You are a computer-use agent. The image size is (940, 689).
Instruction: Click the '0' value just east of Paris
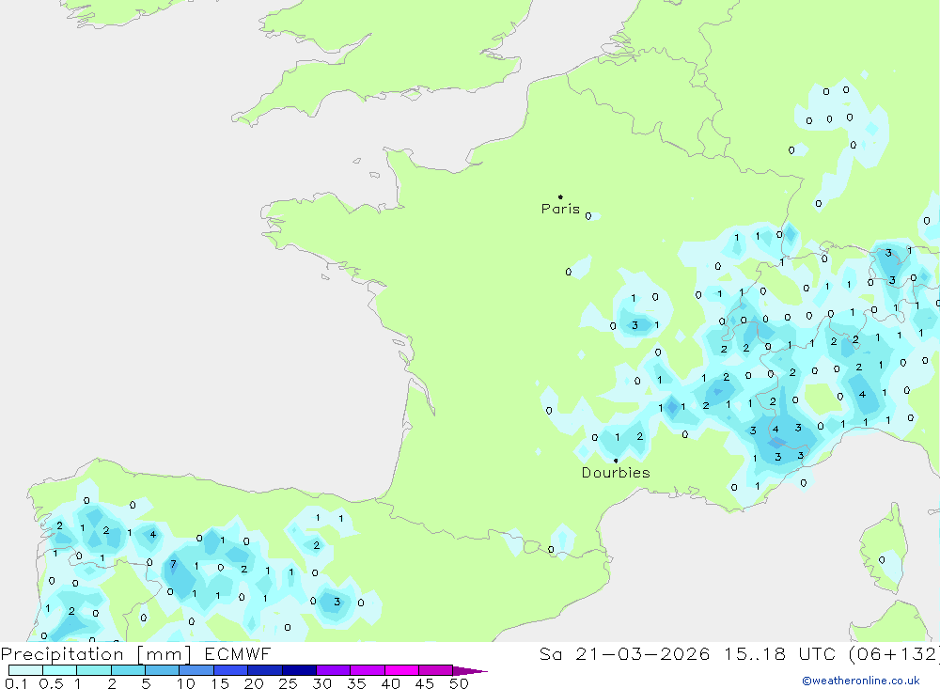click(x=588, y=216)
